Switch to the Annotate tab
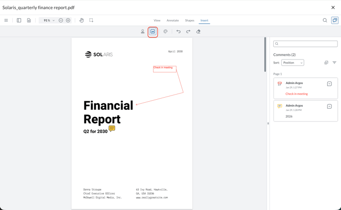Viewport: 341px width, 210px height. click(x=173, y=20)
